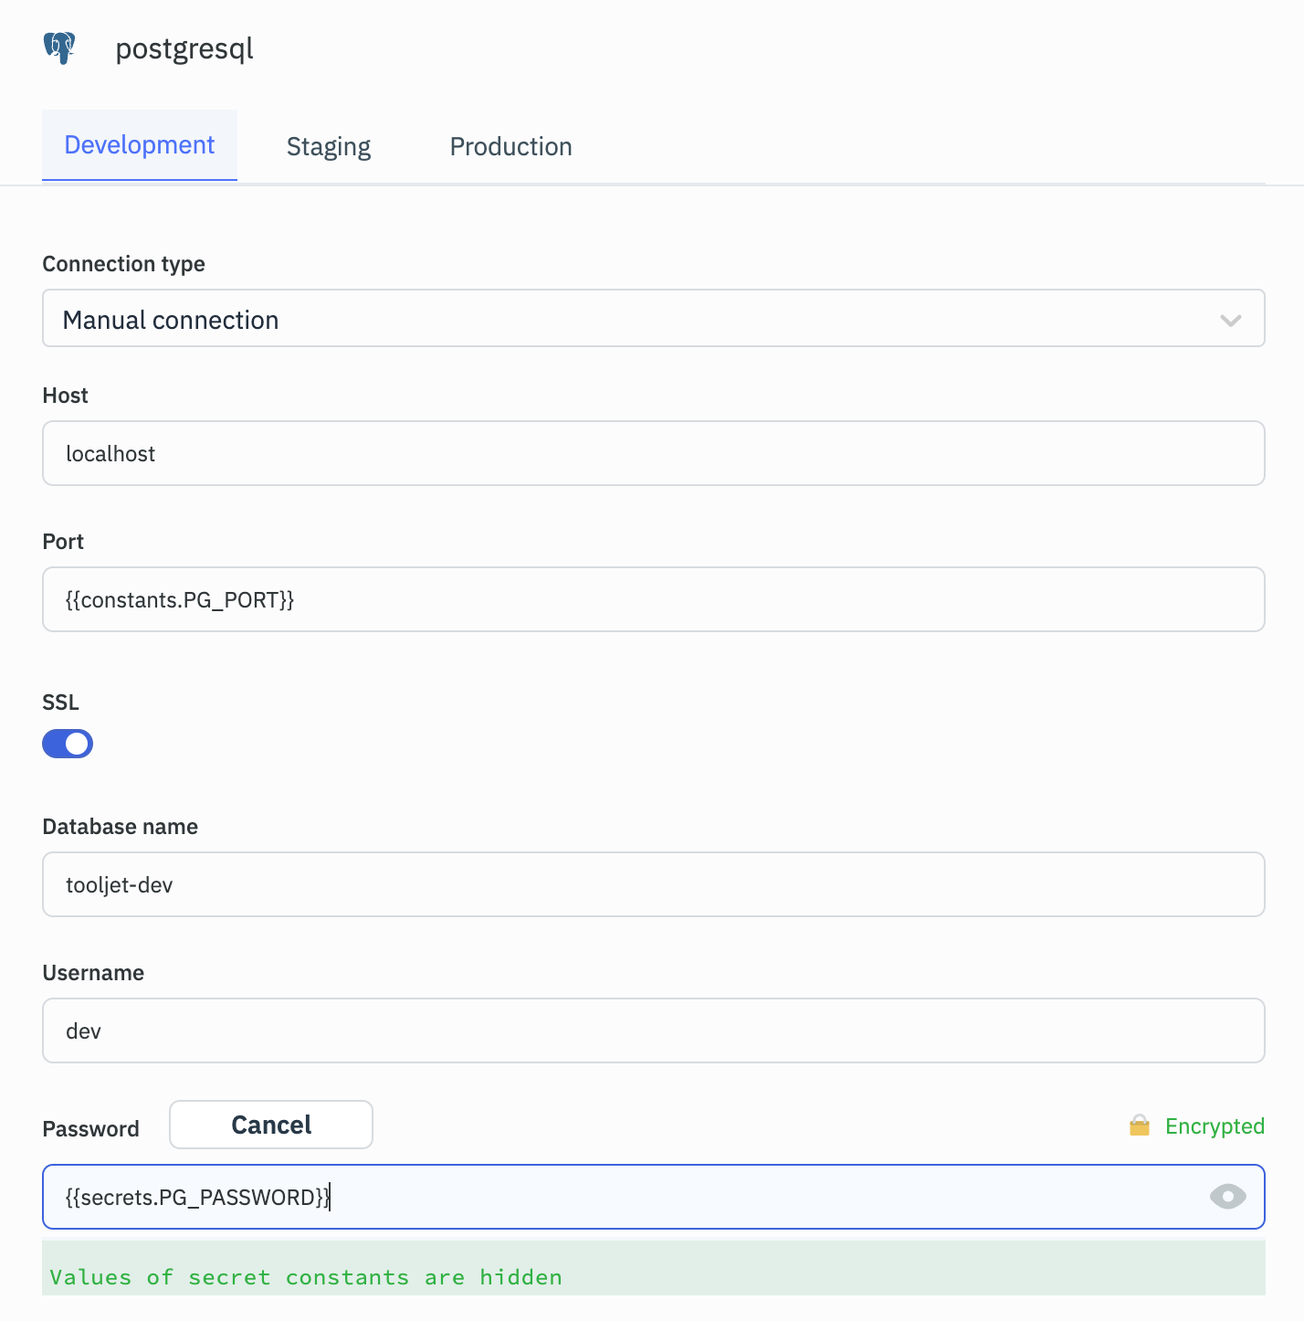This screenshot has height=1321, width=1304.
Task: Click the Connection type label
Action: click(x=123, y=263)
